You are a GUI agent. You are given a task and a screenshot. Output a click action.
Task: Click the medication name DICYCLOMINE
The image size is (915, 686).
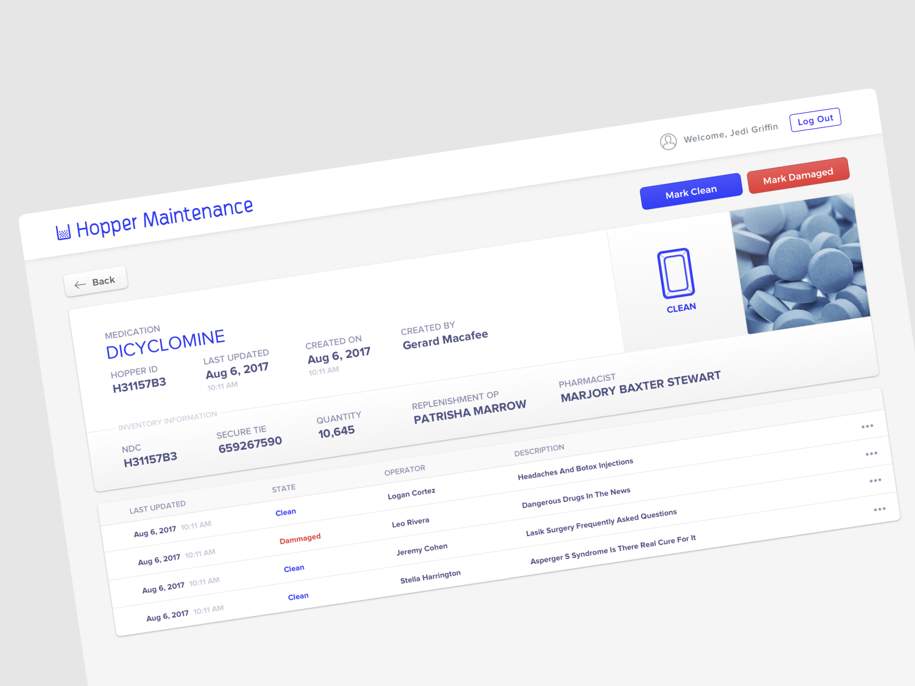[x=165, y=344]
